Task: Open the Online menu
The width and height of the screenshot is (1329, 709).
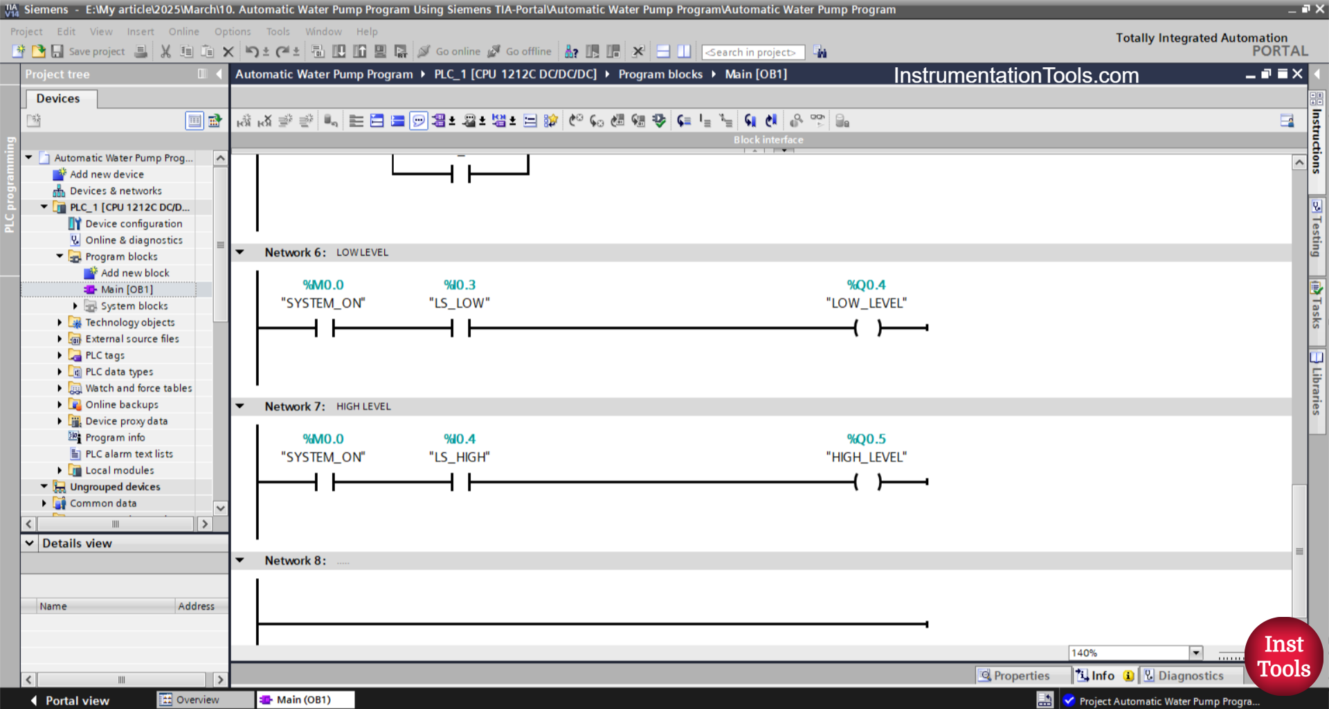Action: click(x=183, y=31)
